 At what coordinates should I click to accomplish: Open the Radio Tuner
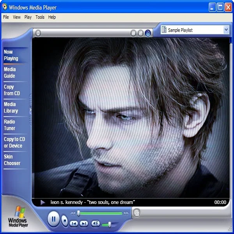tap(9, 125)
